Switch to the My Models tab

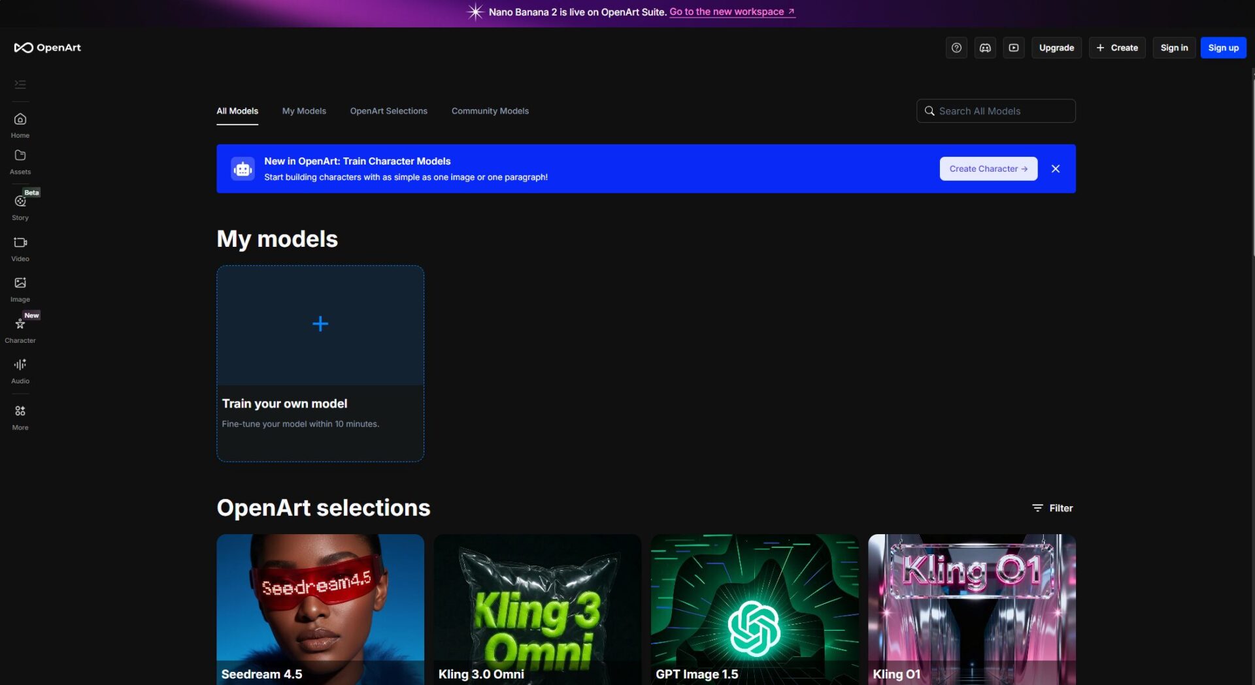(304, 111)
